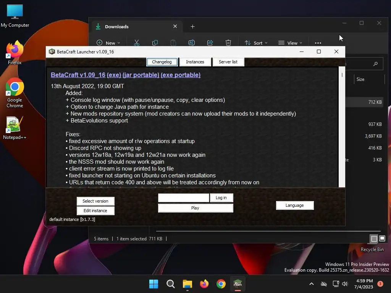Expand the View dropdown in Explorer
Viewport: 391px width, 293px height.
tap(290, 43)
